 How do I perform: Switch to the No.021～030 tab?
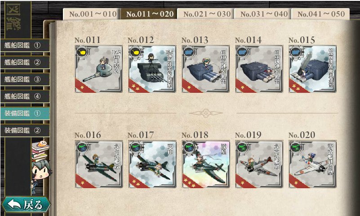tap(206, 14)
